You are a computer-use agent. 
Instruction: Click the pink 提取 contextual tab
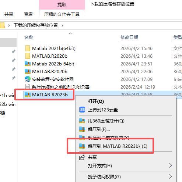point(62,5)
